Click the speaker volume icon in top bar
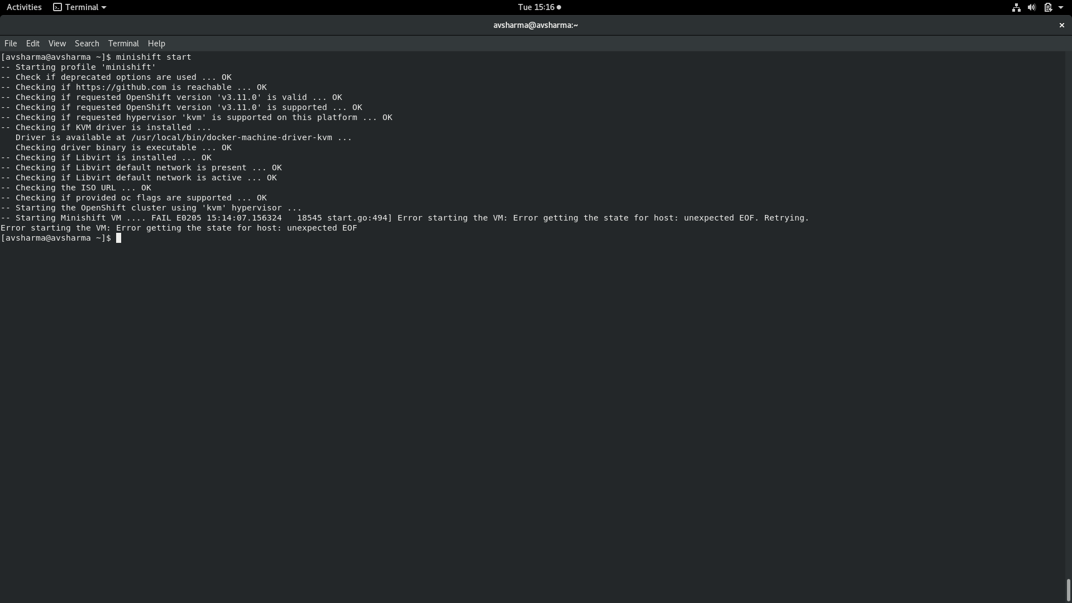This screenshot has width=1072, height=603. 1032,7
